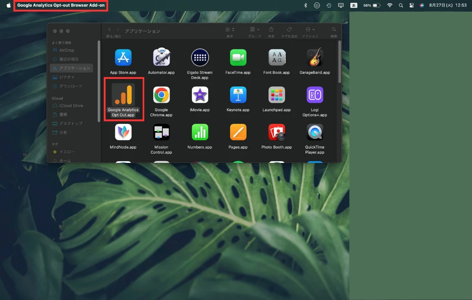Open MindNode.app icon
472x300 pixels.
[x=123, y=132]
